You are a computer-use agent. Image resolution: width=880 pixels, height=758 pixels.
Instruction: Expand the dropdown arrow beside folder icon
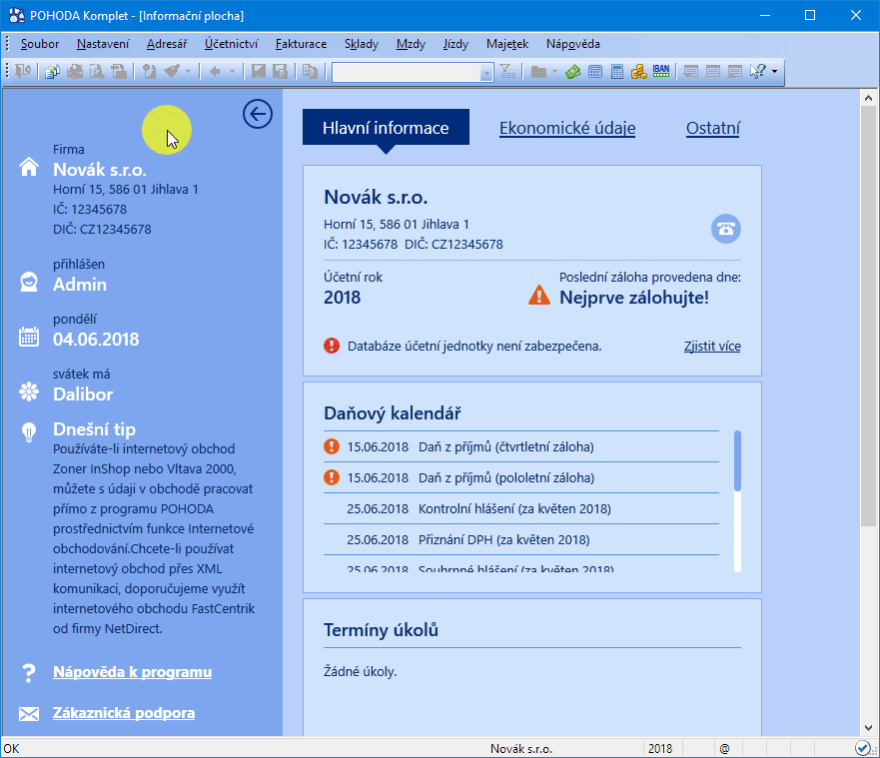coord(554,71)
